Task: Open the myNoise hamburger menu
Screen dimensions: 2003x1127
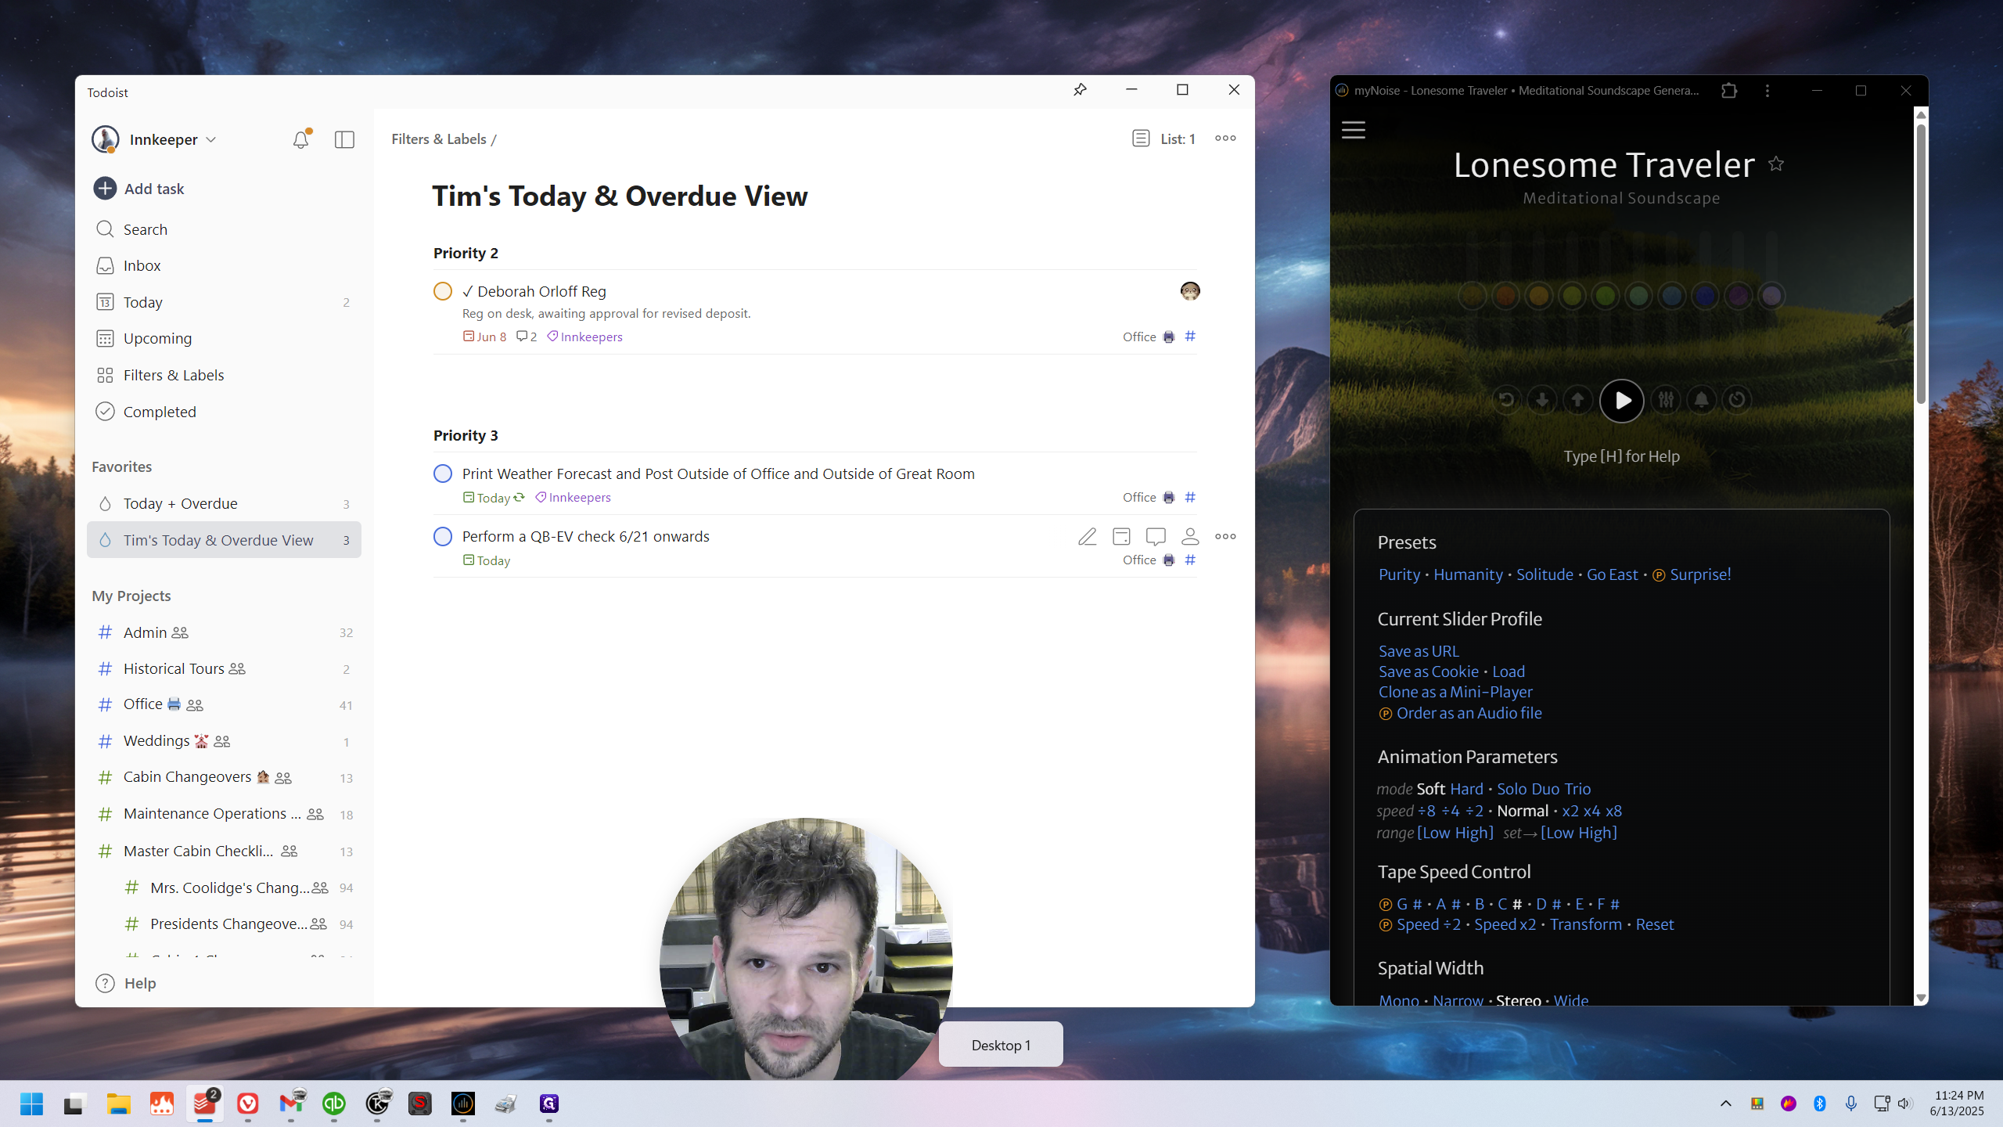Action: tap(1354, 130)
